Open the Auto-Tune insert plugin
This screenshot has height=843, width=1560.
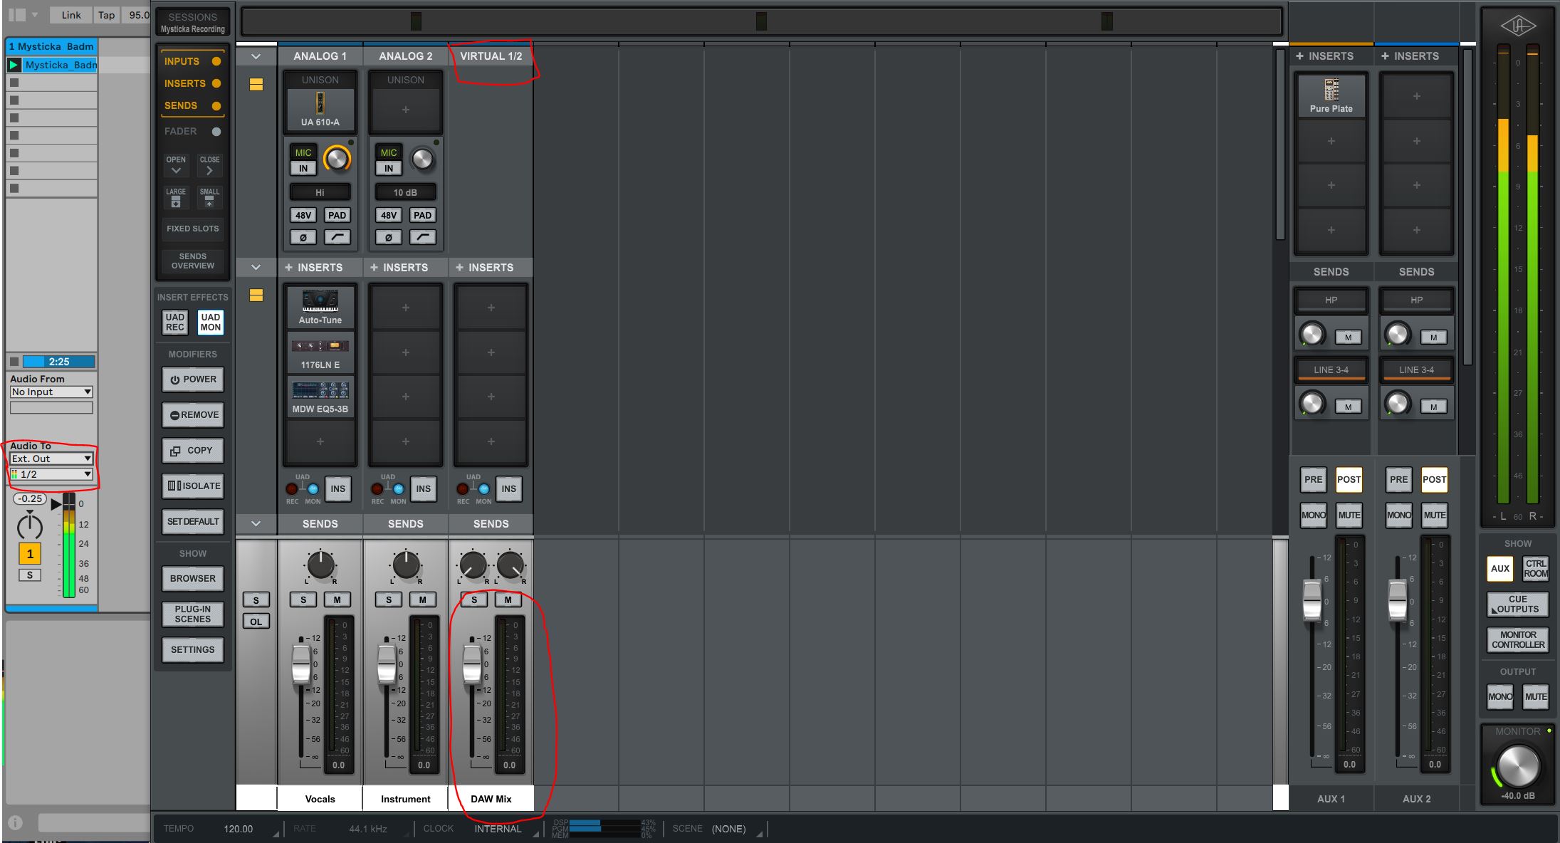[x=320, y=308]
